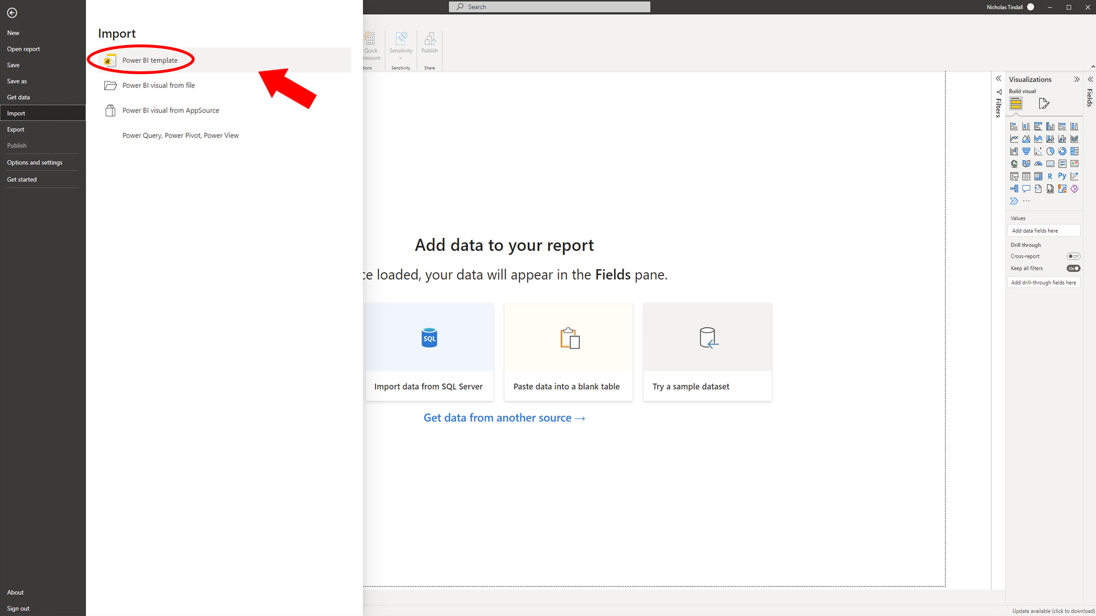The image size is (1096, 616).
Task: Click the Python visual icon
Action: (x=1062, y=176)
